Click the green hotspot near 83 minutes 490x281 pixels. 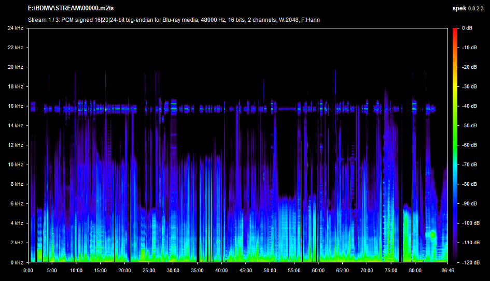pyautogui.click(x=432, y=234)
